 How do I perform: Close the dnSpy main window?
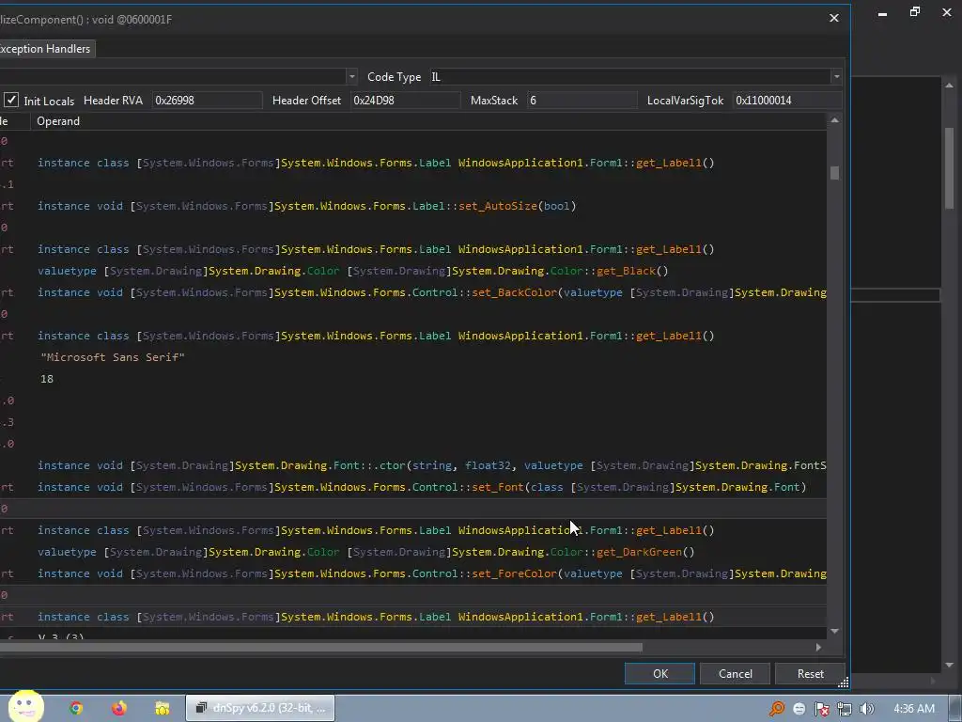(947, 11)
